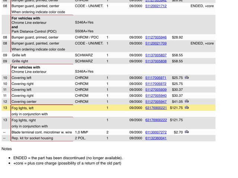The image size is (238, 178).
Task: Click camera icon beside the $25.75 Covering left price
Action: 187,78
